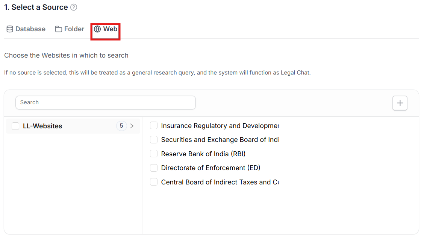The height and width of the screenshot is (236, 421).
Task: Click the count badge showing 5
Action: click(x=121, y=126)
